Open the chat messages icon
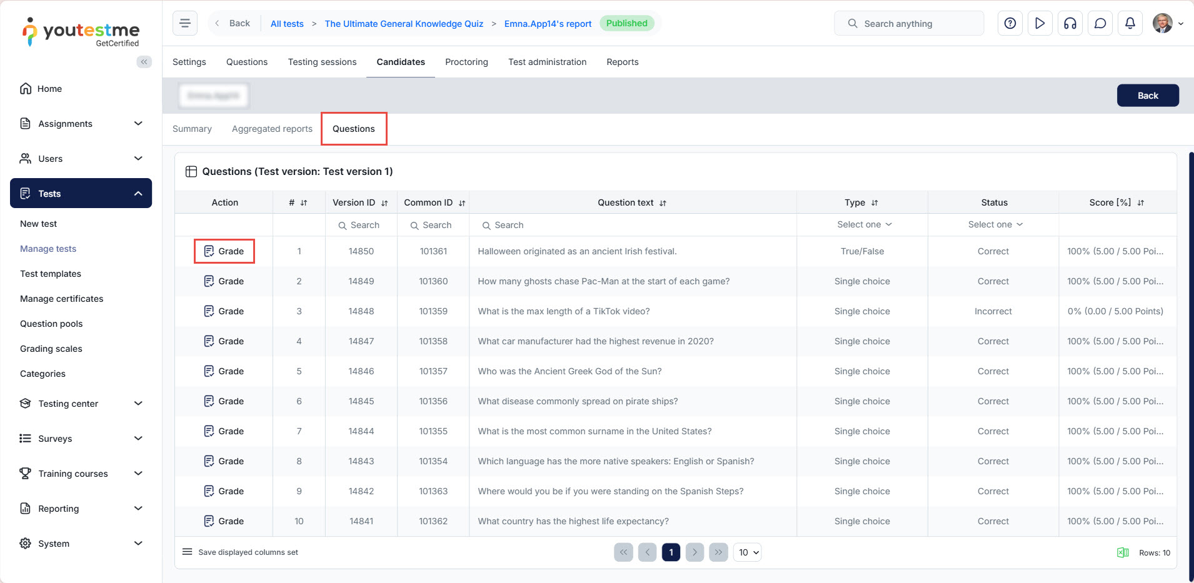 [x=1100, y=24]
